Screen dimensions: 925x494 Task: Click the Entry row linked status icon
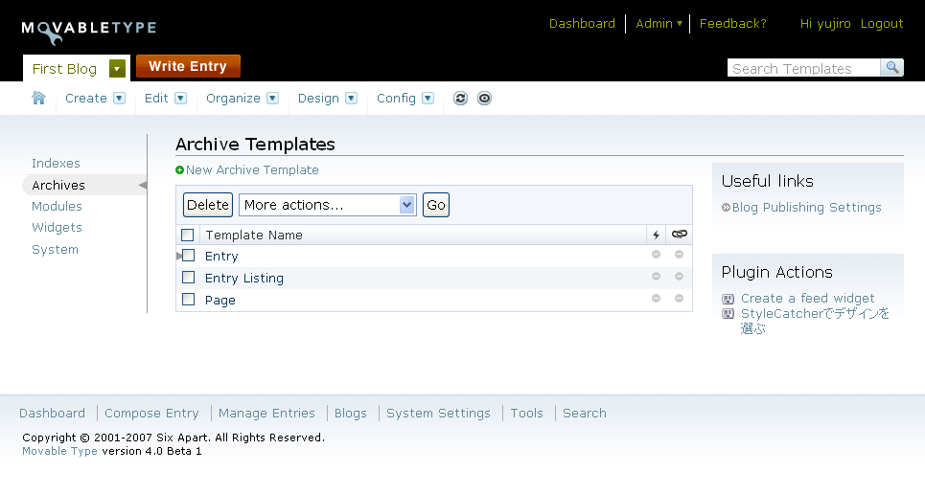(679, 255)
